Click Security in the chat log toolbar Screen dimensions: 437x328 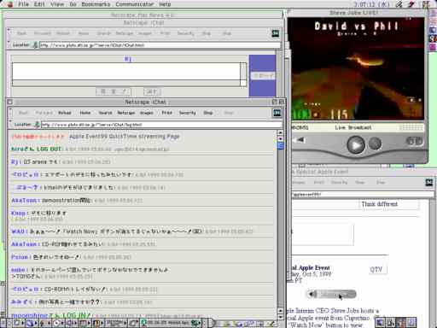pyautogui.click(x=188, y=113)
